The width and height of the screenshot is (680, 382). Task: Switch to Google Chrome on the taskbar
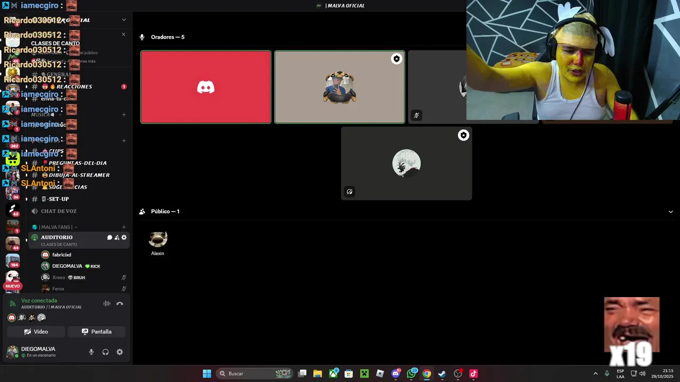[x=427, y=374]
